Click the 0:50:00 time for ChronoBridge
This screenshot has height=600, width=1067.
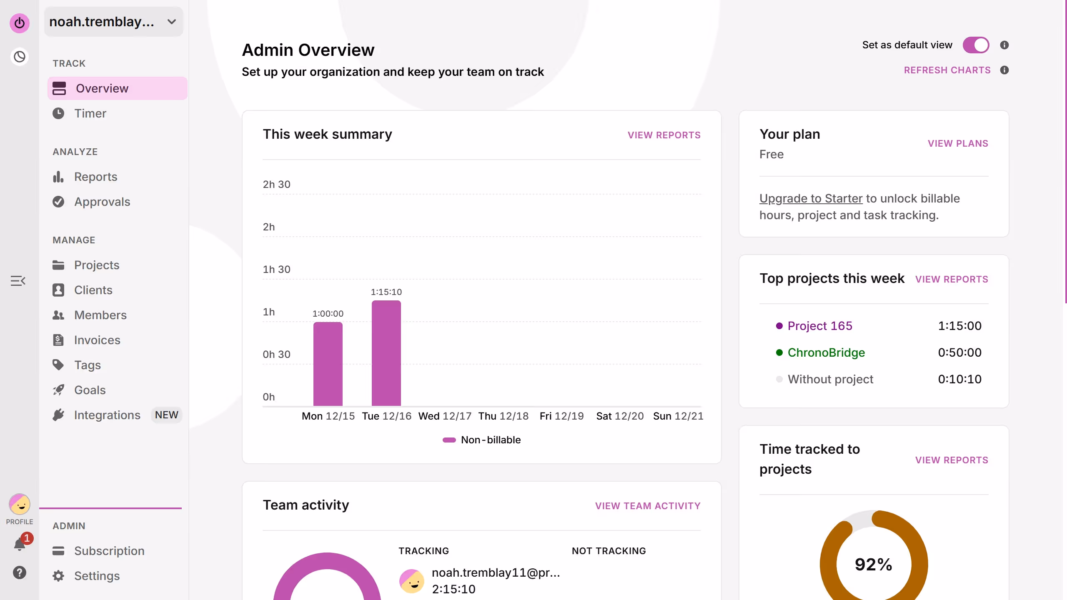[959, 352]
